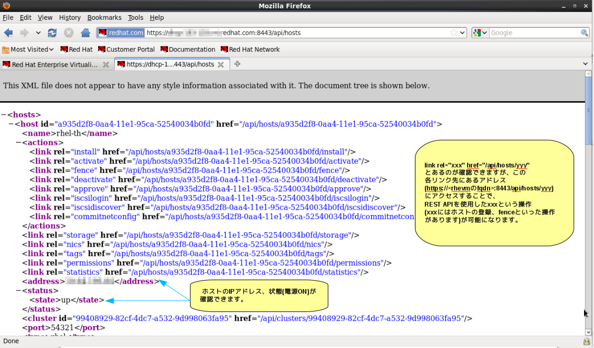Click the Forward navigation arrow
The height and width of the screenshot is (348, 594).
[x=24, y=33]
